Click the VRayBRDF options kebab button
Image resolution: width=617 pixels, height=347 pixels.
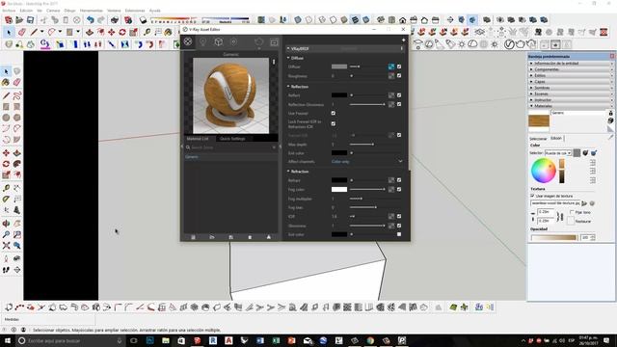tap(402, 48)
